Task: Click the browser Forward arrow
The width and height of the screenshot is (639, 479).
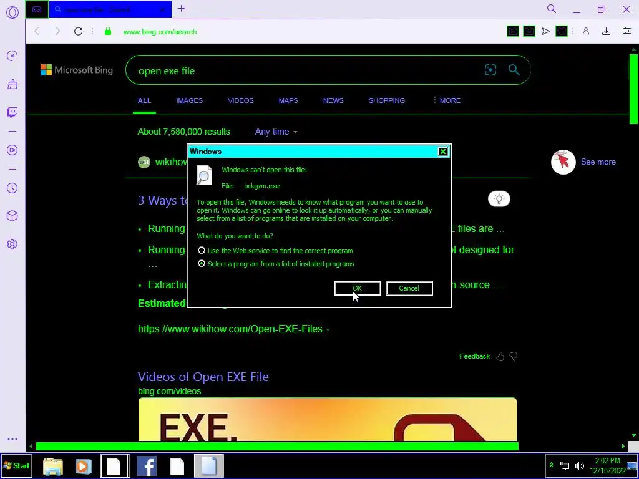Action: click(x=57, y=31)
